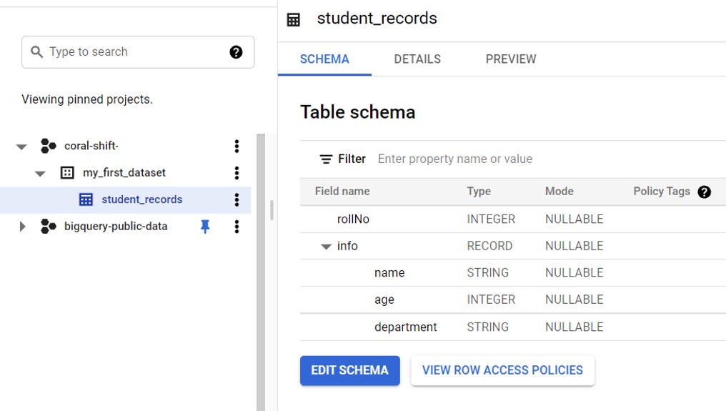
Task: Click the student_records page title
Action: tap(377, 19)
